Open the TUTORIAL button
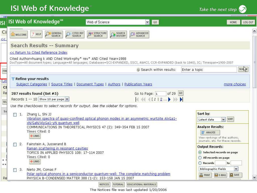Viewport: 257px width, 193px height. (x=118, y=184)
